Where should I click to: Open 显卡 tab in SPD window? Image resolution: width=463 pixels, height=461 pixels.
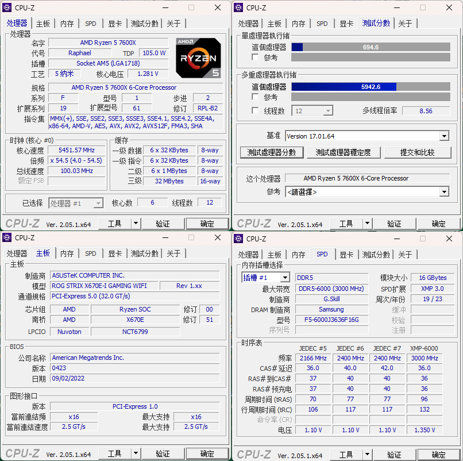(x=346, y=255)
